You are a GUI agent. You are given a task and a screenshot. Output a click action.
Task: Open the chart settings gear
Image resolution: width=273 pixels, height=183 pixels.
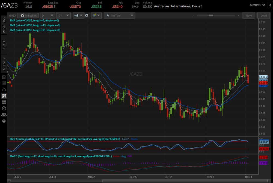click(87, 16)
